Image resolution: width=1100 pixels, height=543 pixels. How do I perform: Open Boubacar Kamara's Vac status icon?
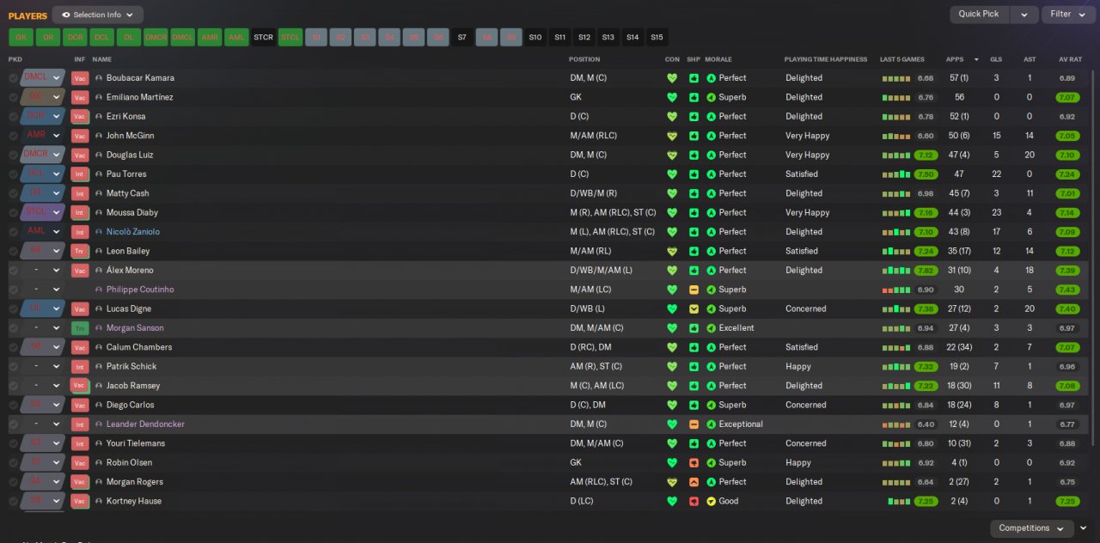click(80, 78)
